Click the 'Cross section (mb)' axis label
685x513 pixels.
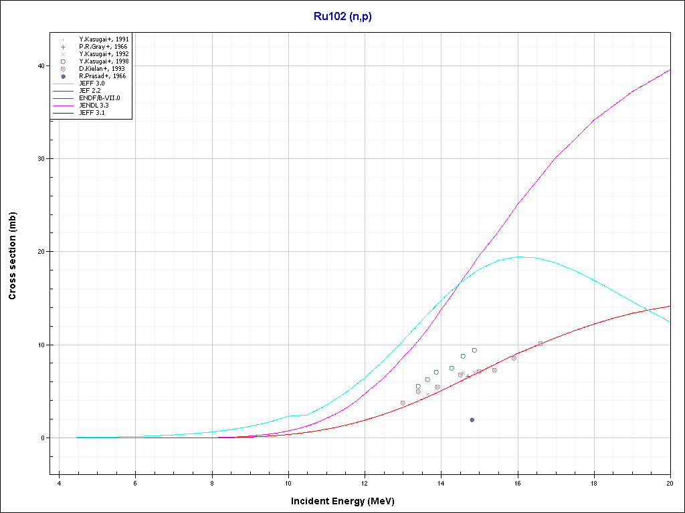(x=13, y=256)
